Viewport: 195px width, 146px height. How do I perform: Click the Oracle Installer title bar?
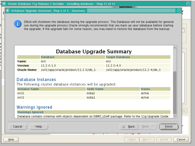(96, 4)
